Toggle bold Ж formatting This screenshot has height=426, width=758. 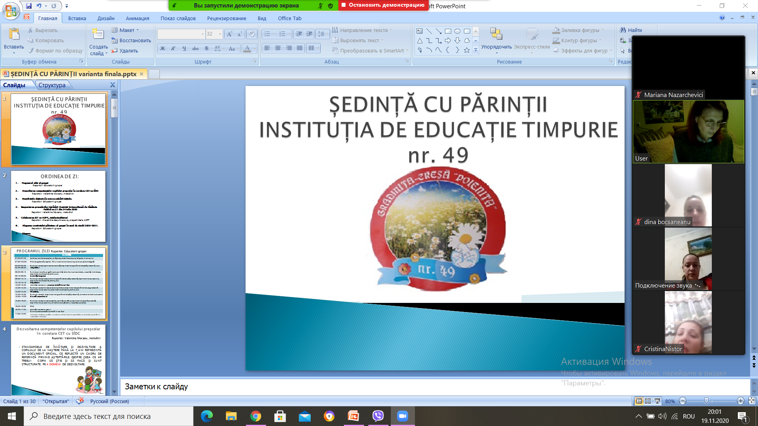point(162,49)
